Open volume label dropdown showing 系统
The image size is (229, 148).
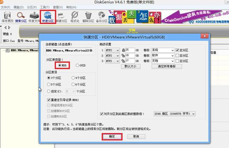(163, 50)
